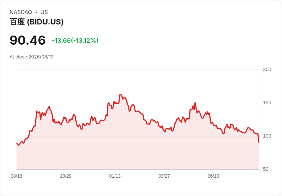
Task: Click the At close:2026/08/19 timestamp
Action: [x=31, y=57]
